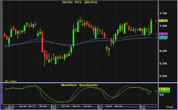Click the Apr month label
Viewport: 178px width, 110px height.
100,108
